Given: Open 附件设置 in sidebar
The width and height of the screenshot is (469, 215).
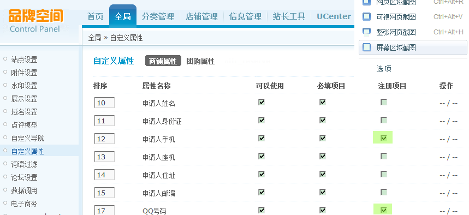Looking at the screenshot, I should coord(24,73).
